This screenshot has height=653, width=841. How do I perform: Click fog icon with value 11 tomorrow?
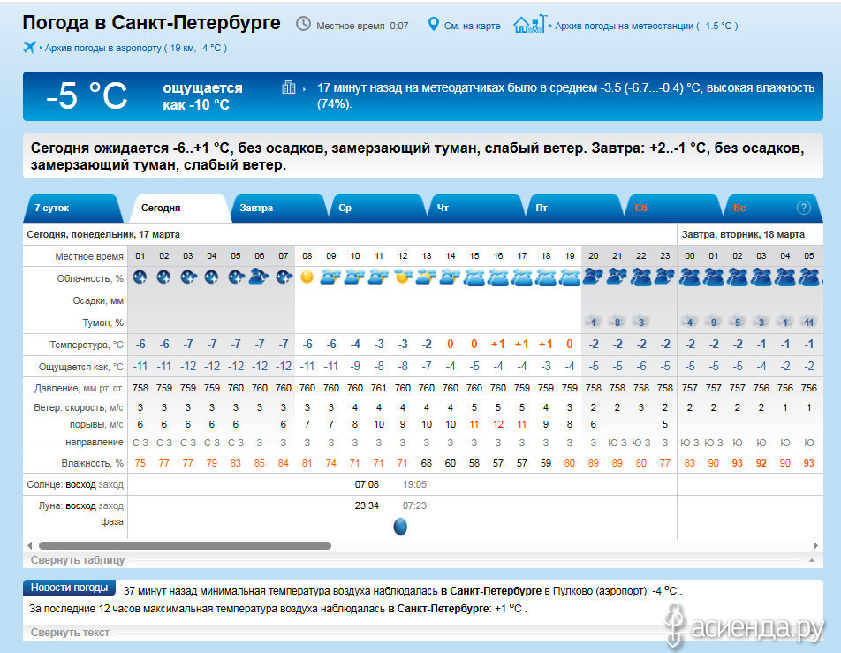pos(809,322)
